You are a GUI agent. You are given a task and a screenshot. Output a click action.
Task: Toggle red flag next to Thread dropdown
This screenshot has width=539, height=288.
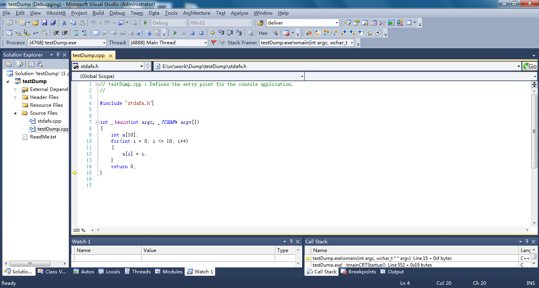click(214, 42)
